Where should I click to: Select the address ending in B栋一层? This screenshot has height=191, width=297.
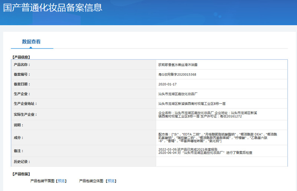pyautogui.click(x=192, y=104)
